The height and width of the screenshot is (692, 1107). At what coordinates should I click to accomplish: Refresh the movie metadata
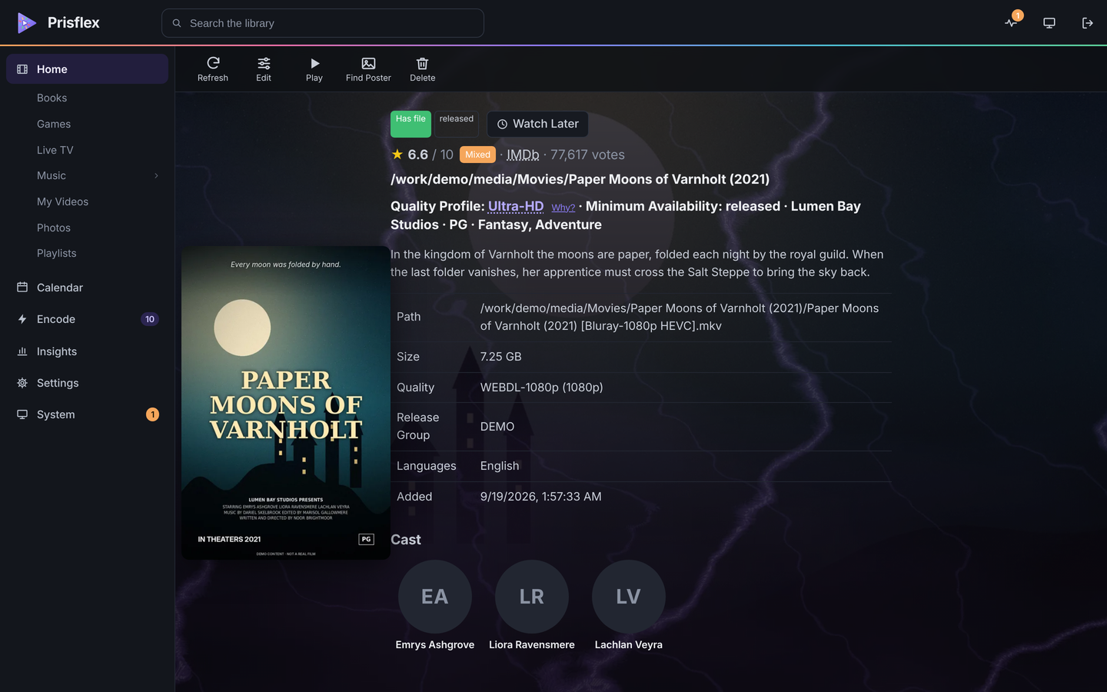(x=213, y=69)
